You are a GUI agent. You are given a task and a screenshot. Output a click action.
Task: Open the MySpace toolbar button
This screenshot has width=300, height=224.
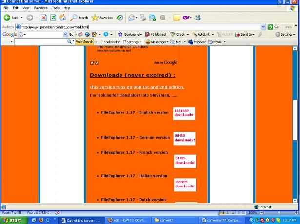(x=198, y=42)
